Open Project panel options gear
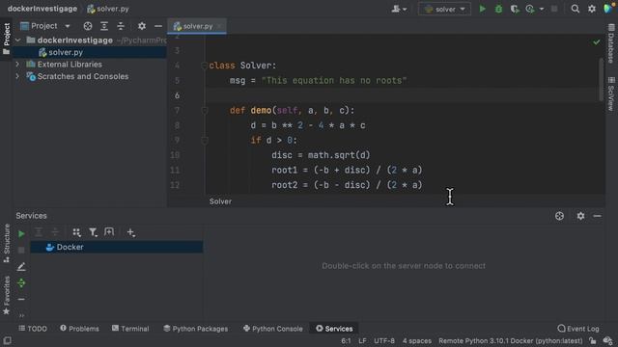Screen dimensions: 618x347 (x=142, y=26)
